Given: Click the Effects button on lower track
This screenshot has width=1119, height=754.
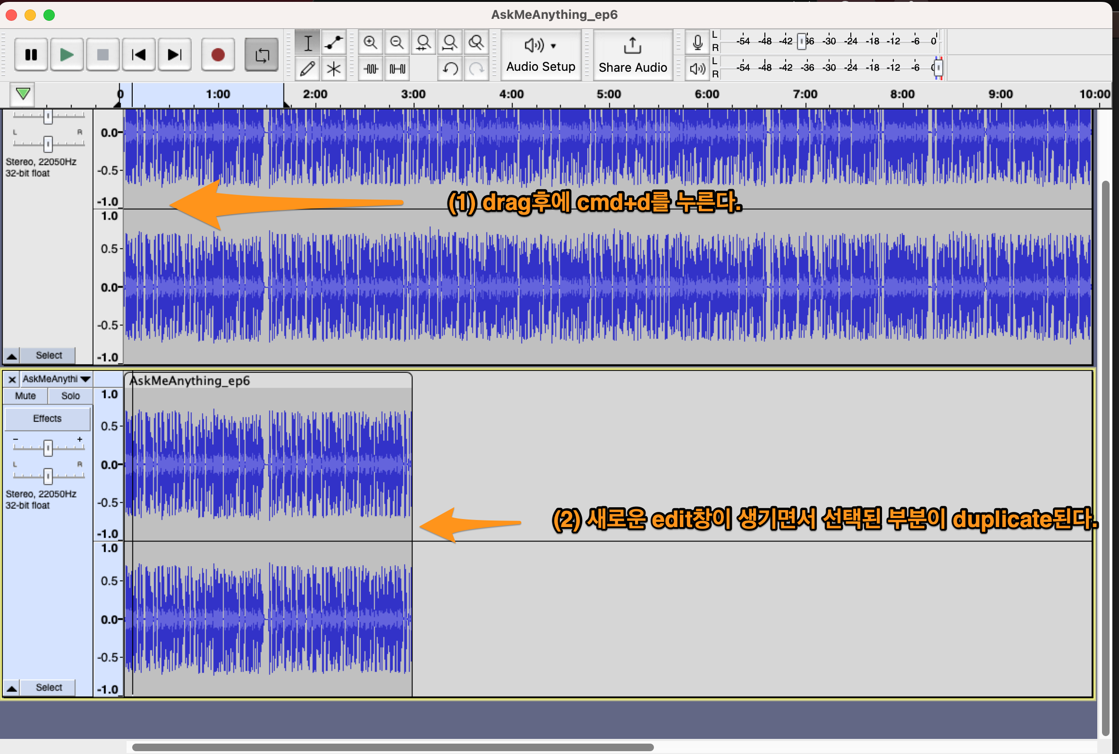Looking at the screenshot, I should (x=47, y=419).
